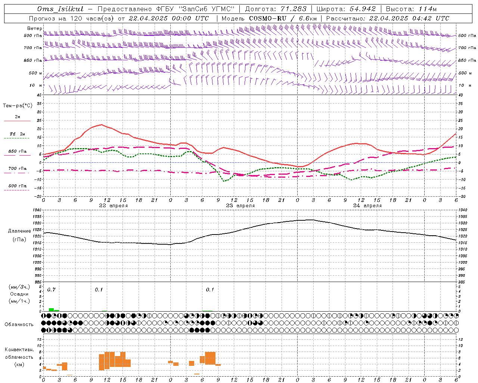The height and width of the screenshot is (383, 478).
Task: Select the green dotted "Td 2м" legend entry
Action: (x=17, y=136)
